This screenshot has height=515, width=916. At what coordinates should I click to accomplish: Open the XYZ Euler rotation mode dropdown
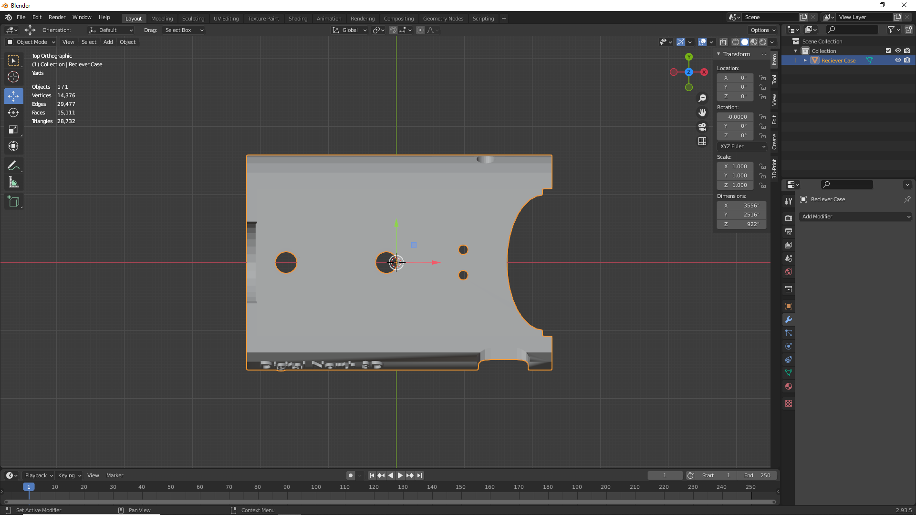coord(742,146)
